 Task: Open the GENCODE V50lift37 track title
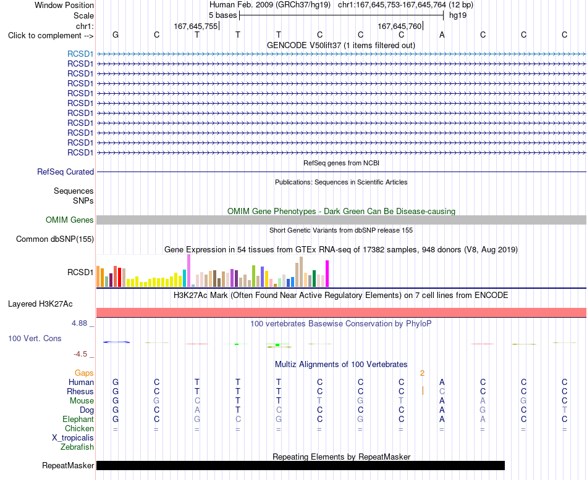341,45
